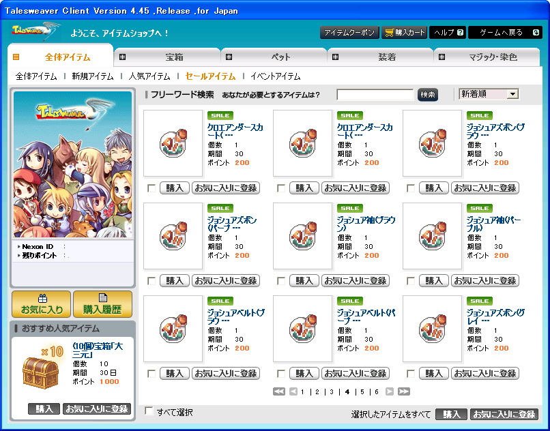Go to page 2 of results
Viewport: 550px width, 431px height.
(317, 391)
